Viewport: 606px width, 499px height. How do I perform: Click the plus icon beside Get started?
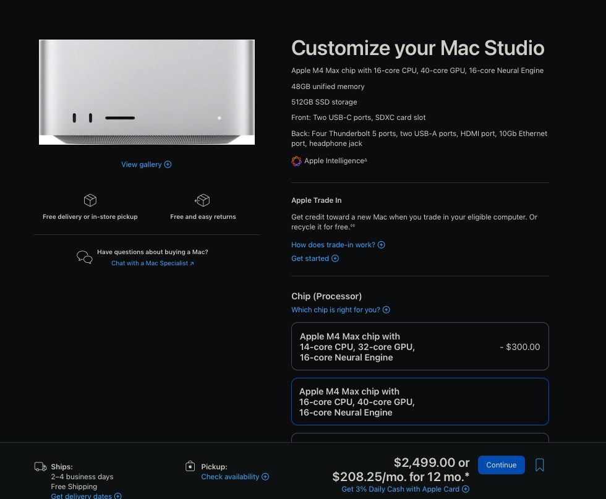pos(335,258)
